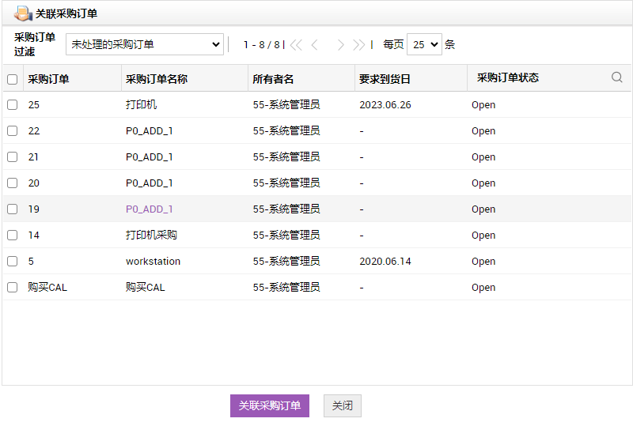Sort by 采购订单状态 column header
Screen dimensions: 633x426
[507, 78]
